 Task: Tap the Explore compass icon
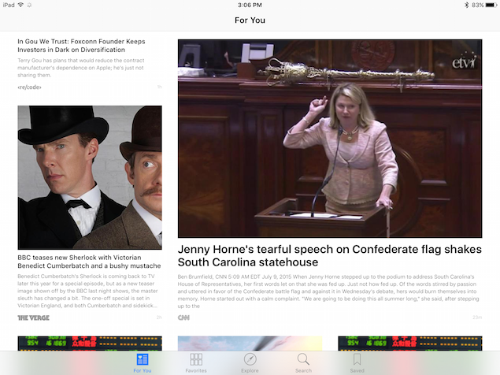click(250, 359)
